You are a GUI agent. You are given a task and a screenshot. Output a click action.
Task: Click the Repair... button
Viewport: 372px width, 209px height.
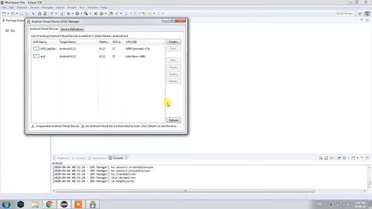coord(174,67)
